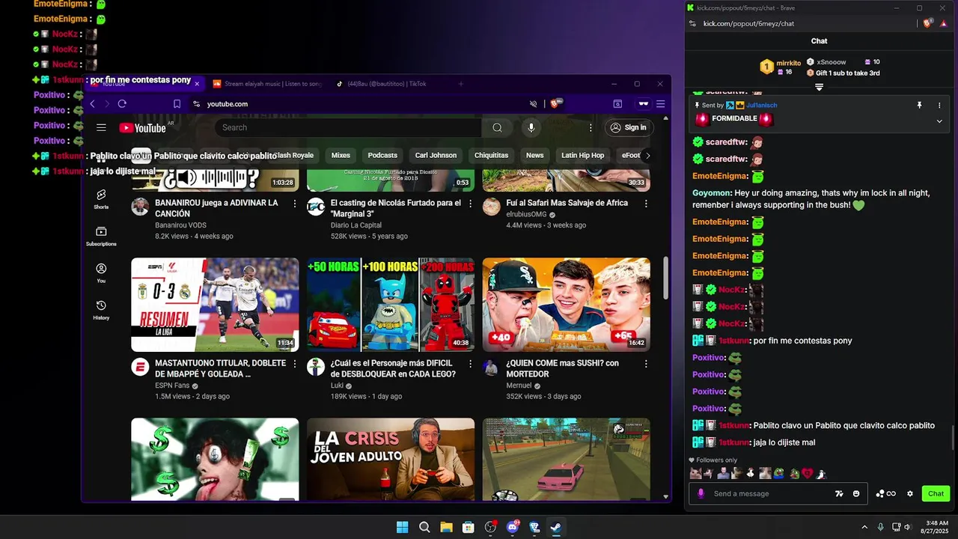
Task: Open Windows Start menu
Action: click(x=402, y=527)
